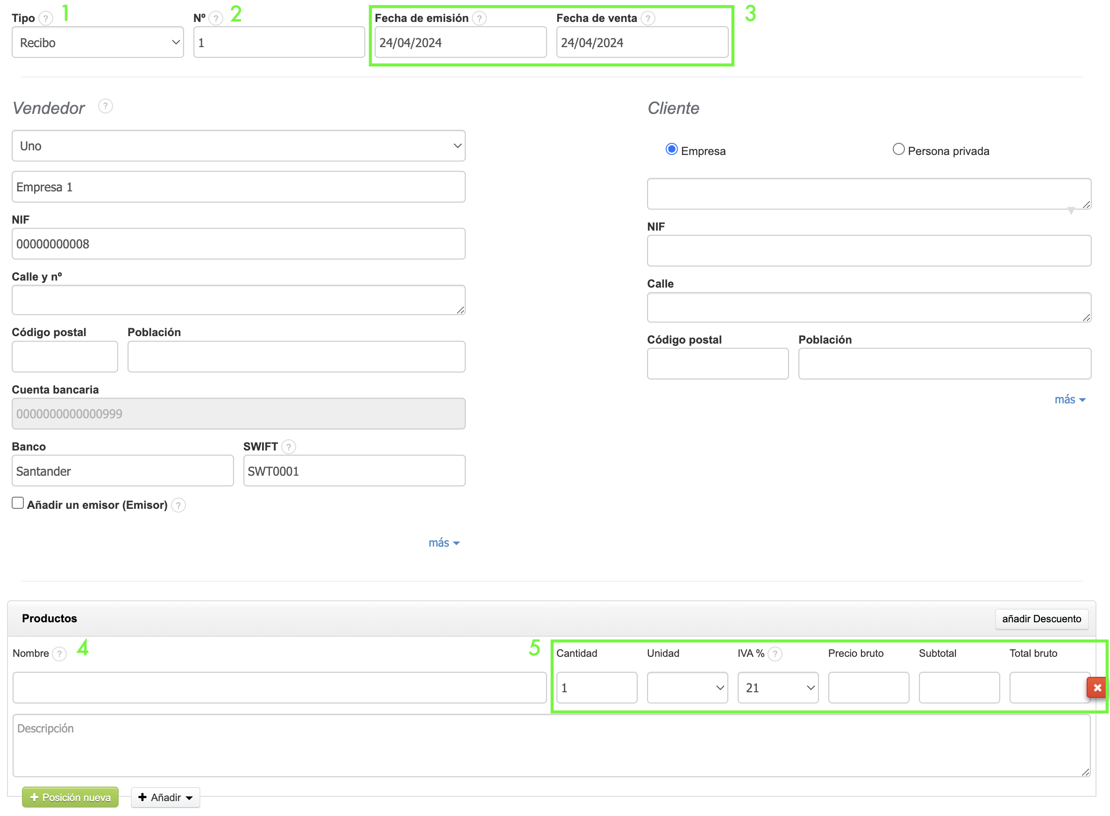The width and height of the screenshot is (1110, 816).
Task: Click green Posición nueva button
Action: tap(70, 797)
